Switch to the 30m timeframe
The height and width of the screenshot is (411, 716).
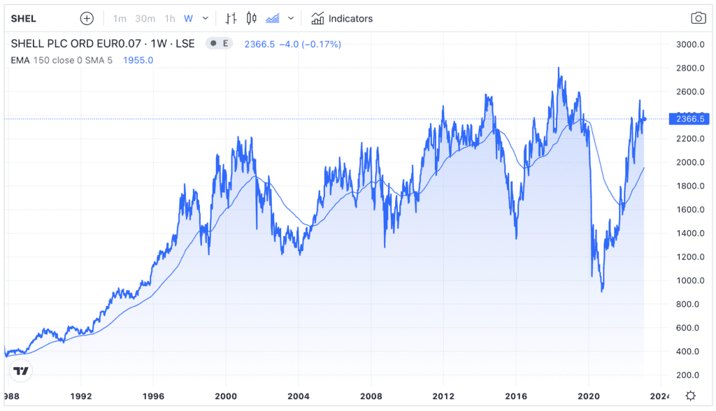coord(144,18)
